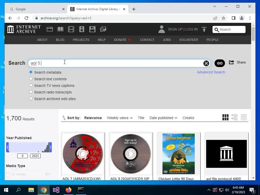The height and width of the screenshot is (195, 260).
Task: Bookmark this page with star icon
Action: tap(223, 18)
